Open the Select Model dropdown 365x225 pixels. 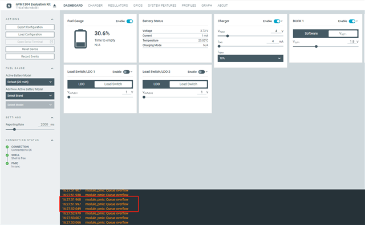(30, 105)
